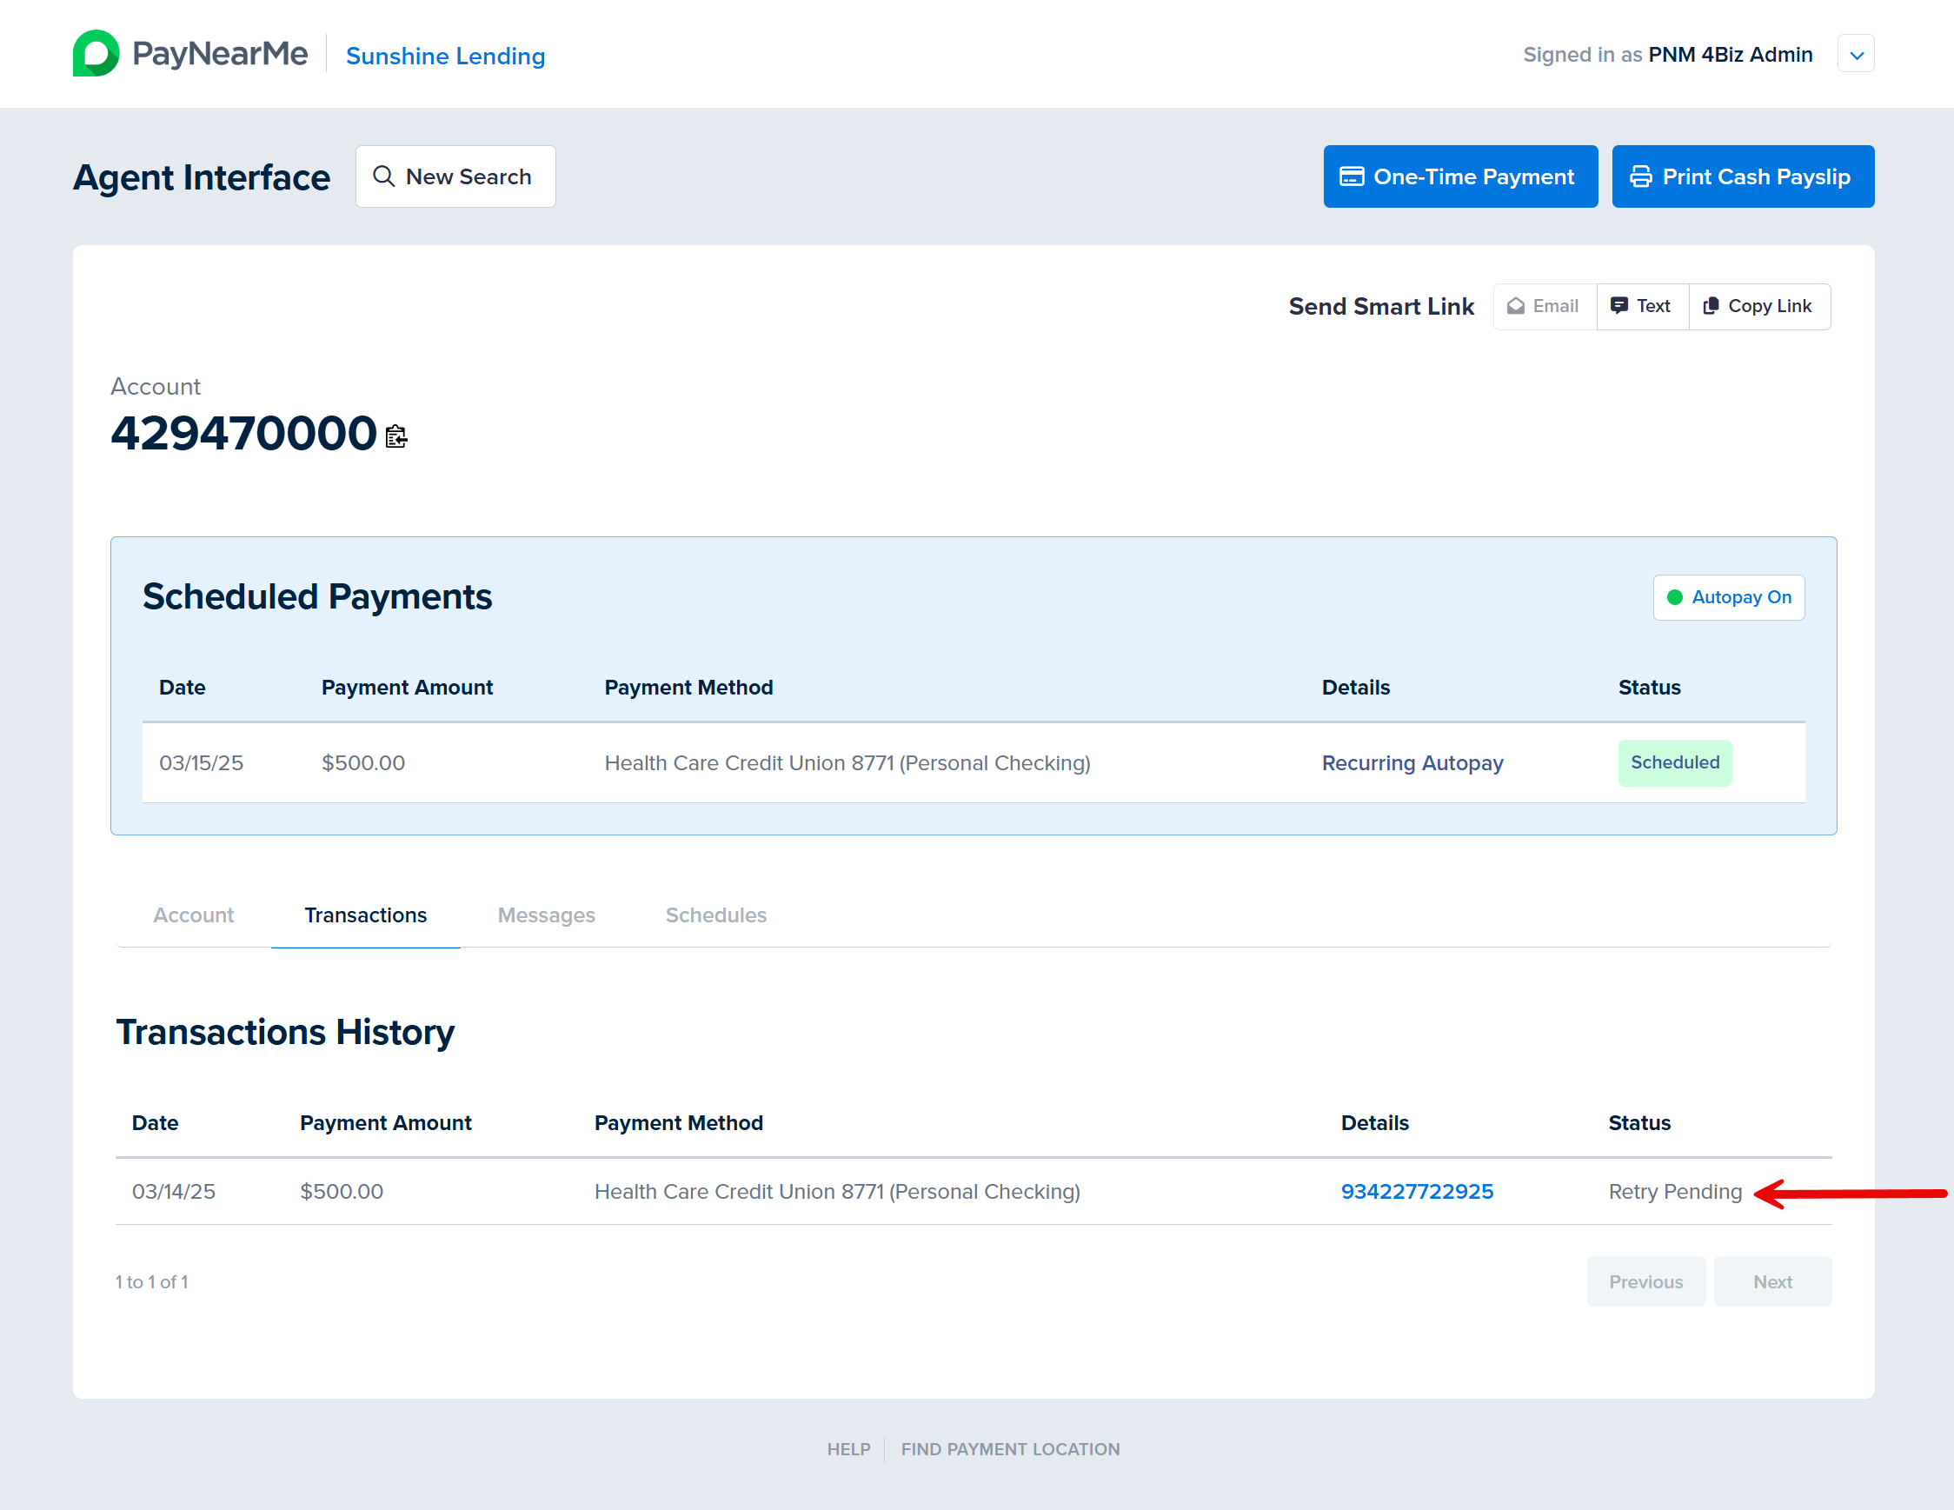Screen dimensions: 1954x1510
Task: Switch to the Account tab
Action: [x=193, y=915]
